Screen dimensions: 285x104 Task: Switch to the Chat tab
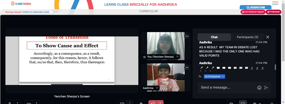click(214, 37)
